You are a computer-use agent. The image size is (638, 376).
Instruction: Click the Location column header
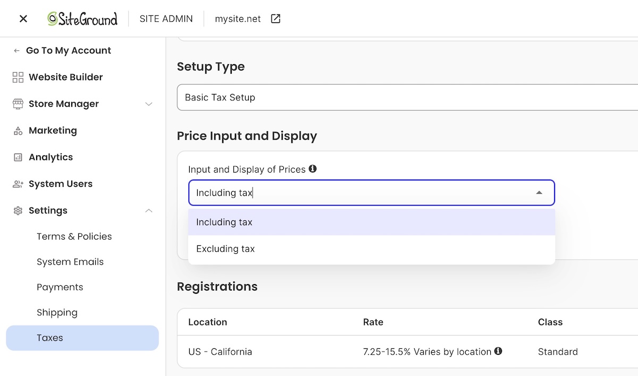click(x=207, y=322)
